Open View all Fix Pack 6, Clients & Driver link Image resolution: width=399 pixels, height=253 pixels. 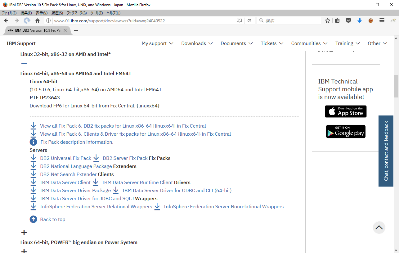pos(136,134)
